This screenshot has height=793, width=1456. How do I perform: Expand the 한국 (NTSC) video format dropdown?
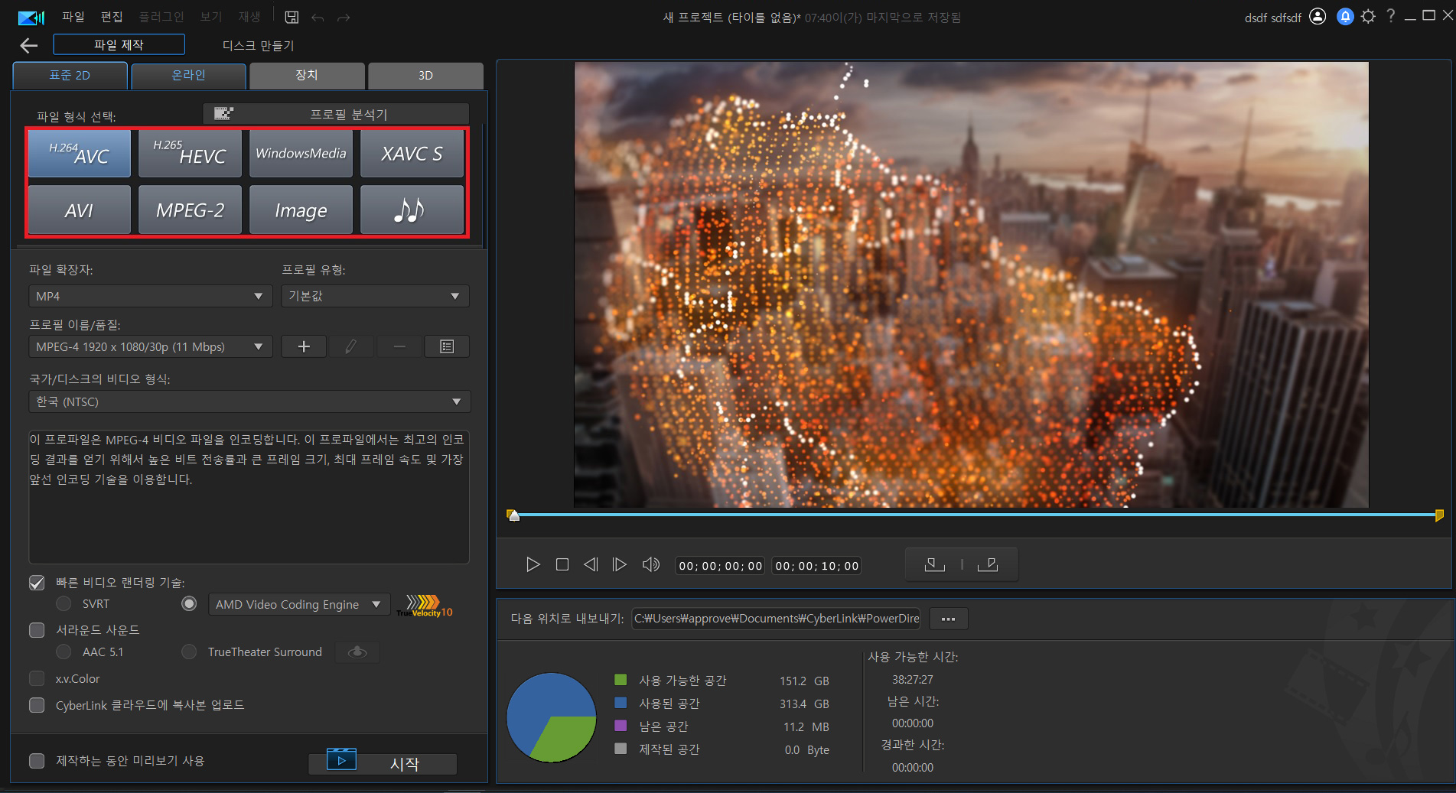(x=249, y=401)
